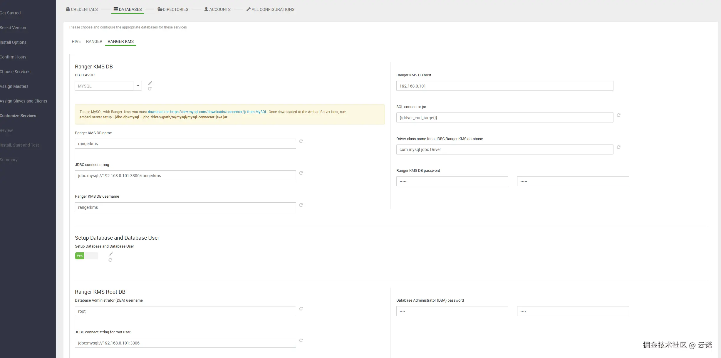Open the ALL CONFIGURATIONS step

[270, 9]
